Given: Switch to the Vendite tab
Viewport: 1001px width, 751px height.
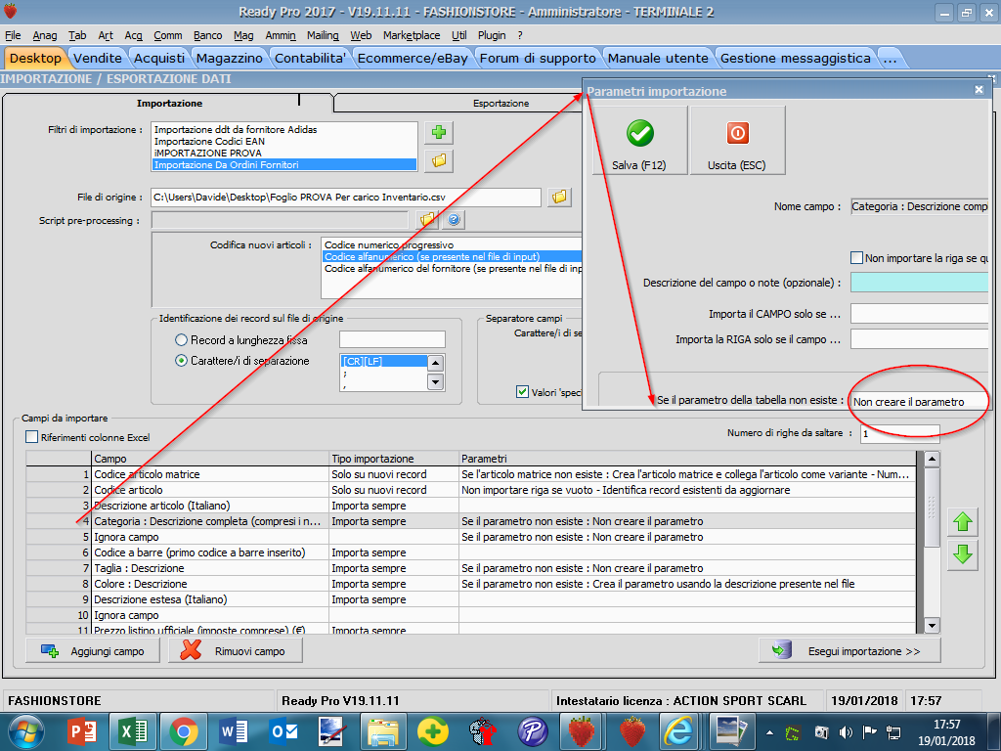Looking at the screenshot, I should pos(98,58).
